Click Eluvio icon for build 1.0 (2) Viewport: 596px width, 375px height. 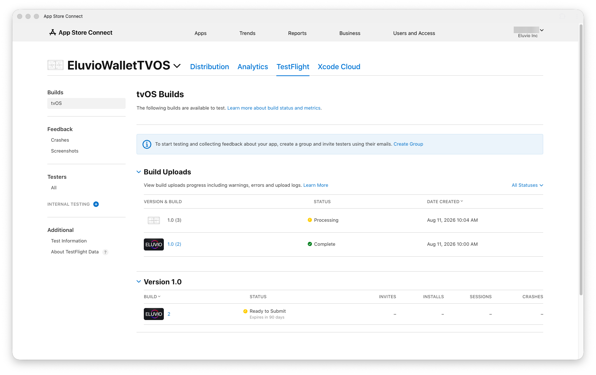(x=154, y=244)
